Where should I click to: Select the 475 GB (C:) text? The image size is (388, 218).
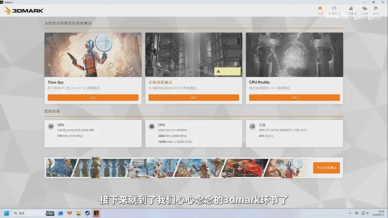(x=266, y=136)
